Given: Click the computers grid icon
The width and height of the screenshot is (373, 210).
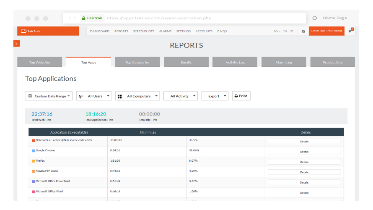Looking at the screenshot, I should click(120, 96).
